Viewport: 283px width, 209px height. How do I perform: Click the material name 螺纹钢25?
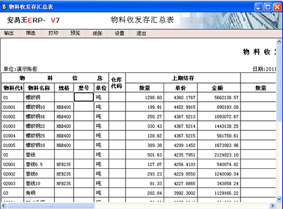pos(35,136)
